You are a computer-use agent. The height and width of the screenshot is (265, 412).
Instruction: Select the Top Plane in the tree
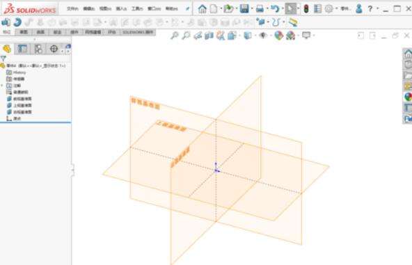[19, 105]
